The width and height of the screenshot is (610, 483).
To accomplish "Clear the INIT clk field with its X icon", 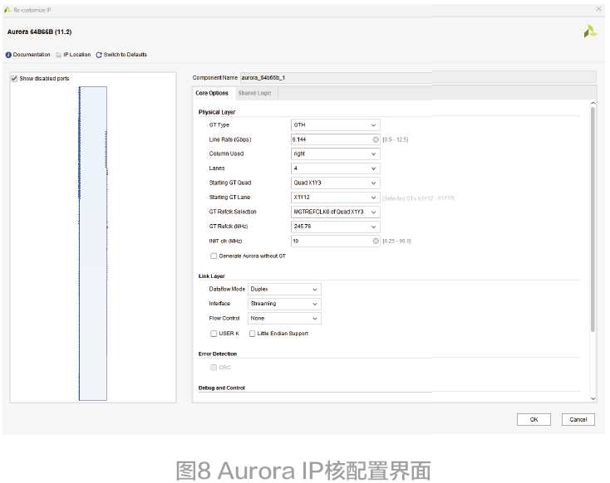I will click(376, 241).
